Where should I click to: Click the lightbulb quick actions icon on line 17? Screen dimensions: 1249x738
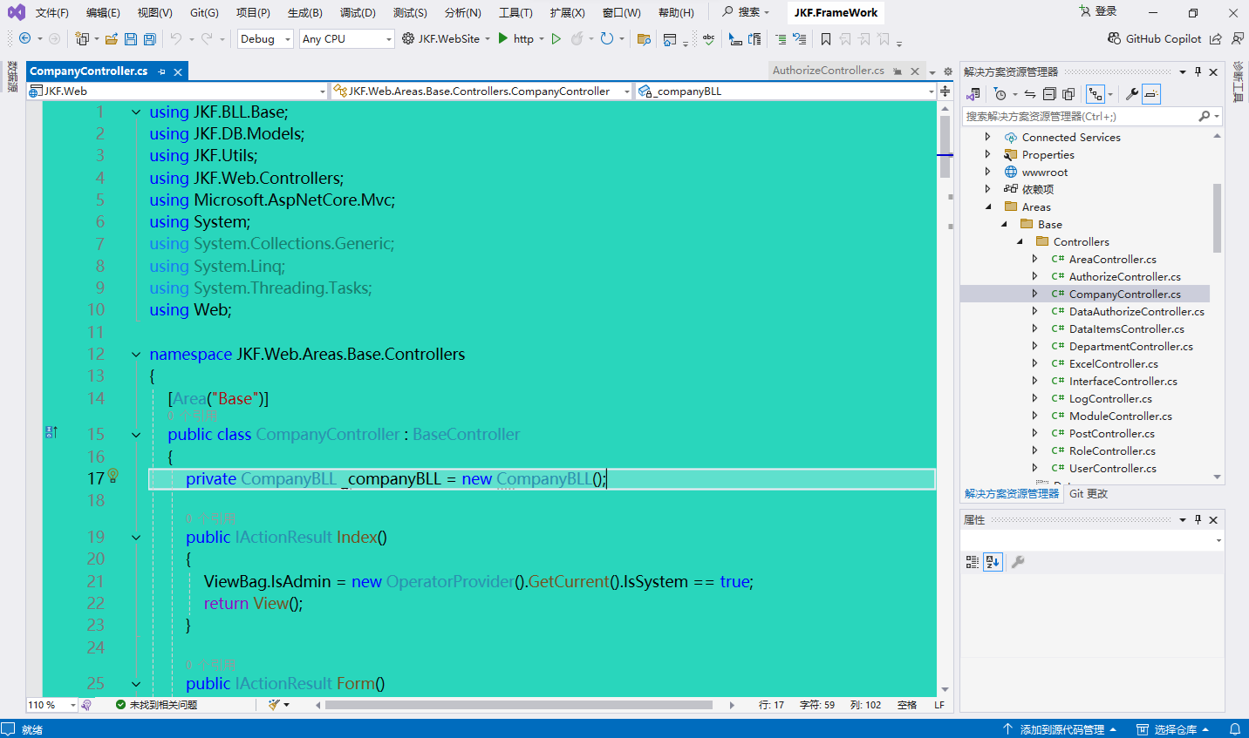(x=113, y=476)
